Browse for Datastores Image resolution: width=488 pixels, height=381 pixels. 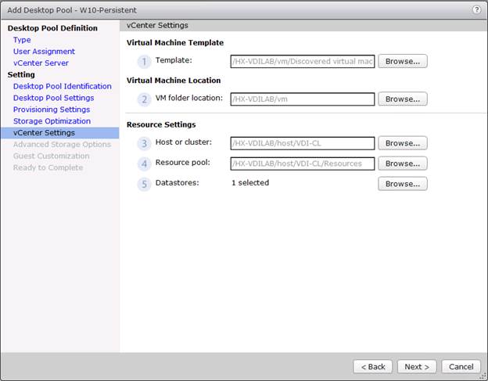point(403,184)
